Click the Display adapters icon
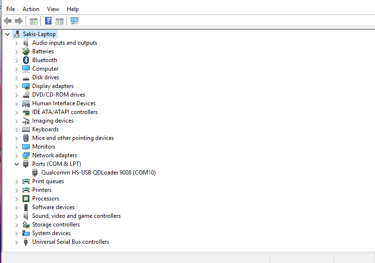The image size is (375, 263). tap(26, 86)
